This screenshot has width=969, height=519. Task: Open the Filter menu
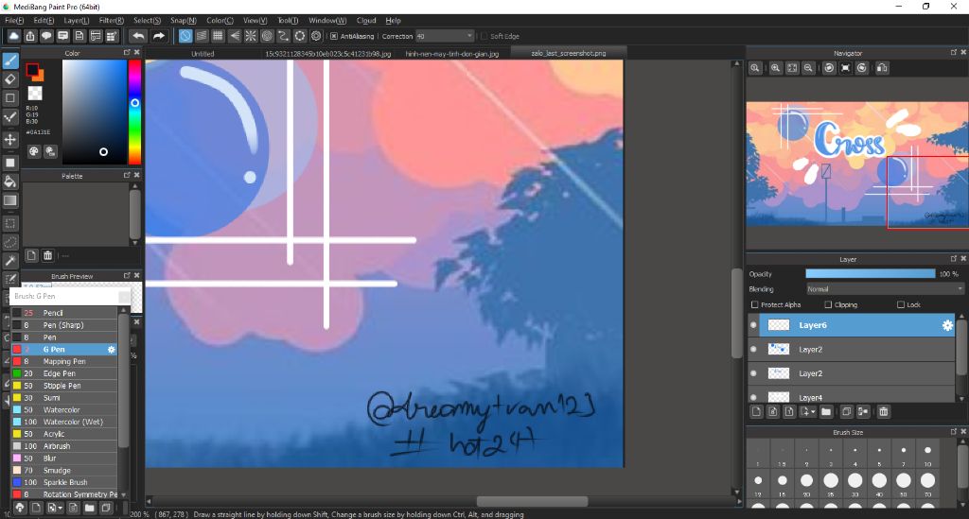[x=112, y=21]
